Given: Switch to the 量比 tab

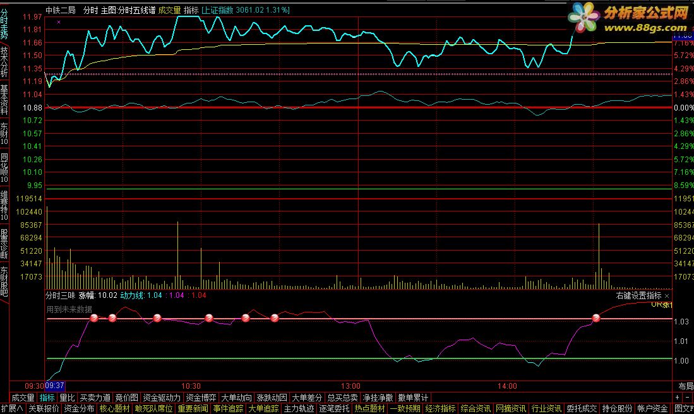Looking at the screenshot, I should (x=68, y=397).
